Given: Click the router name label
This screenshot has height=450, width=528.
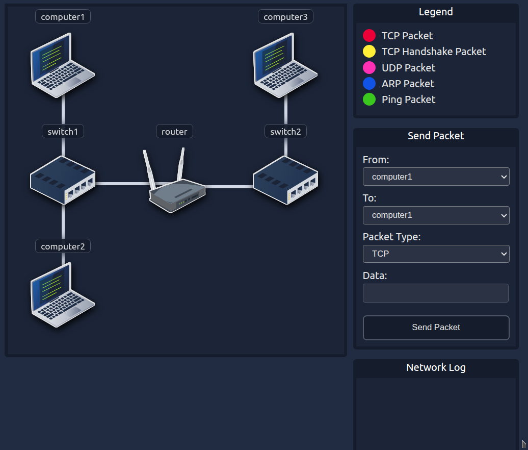Looking at the screenshot, I should coord(174,132).
